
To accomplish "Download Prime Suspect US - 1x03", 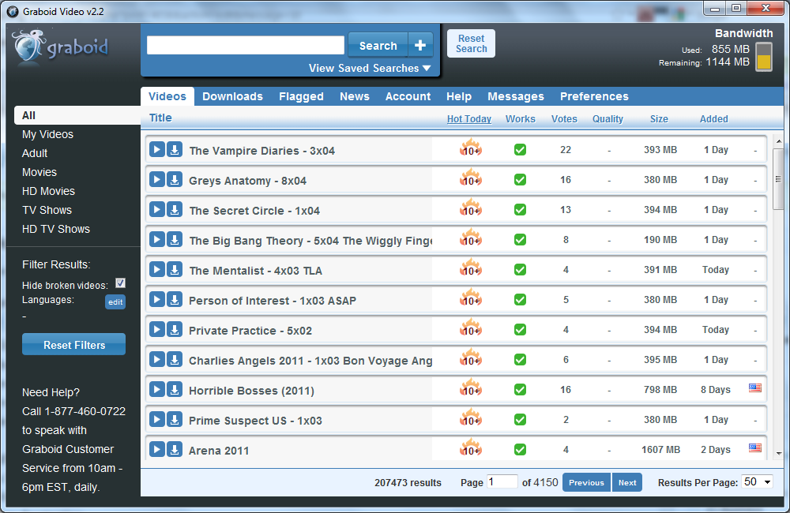I will pyautogui.click(x=175, y=419).
